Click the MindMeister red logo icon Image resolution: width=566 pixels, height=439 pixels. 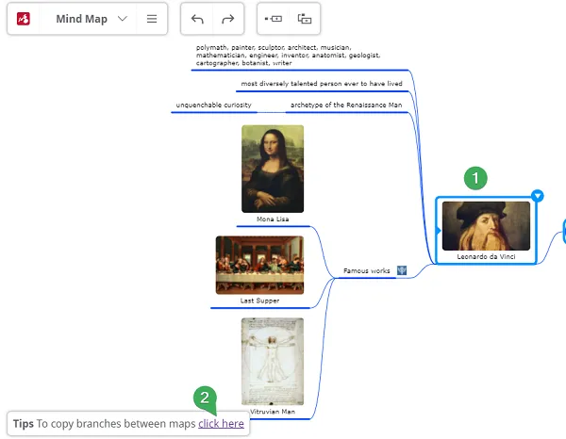tap(24, 19)
